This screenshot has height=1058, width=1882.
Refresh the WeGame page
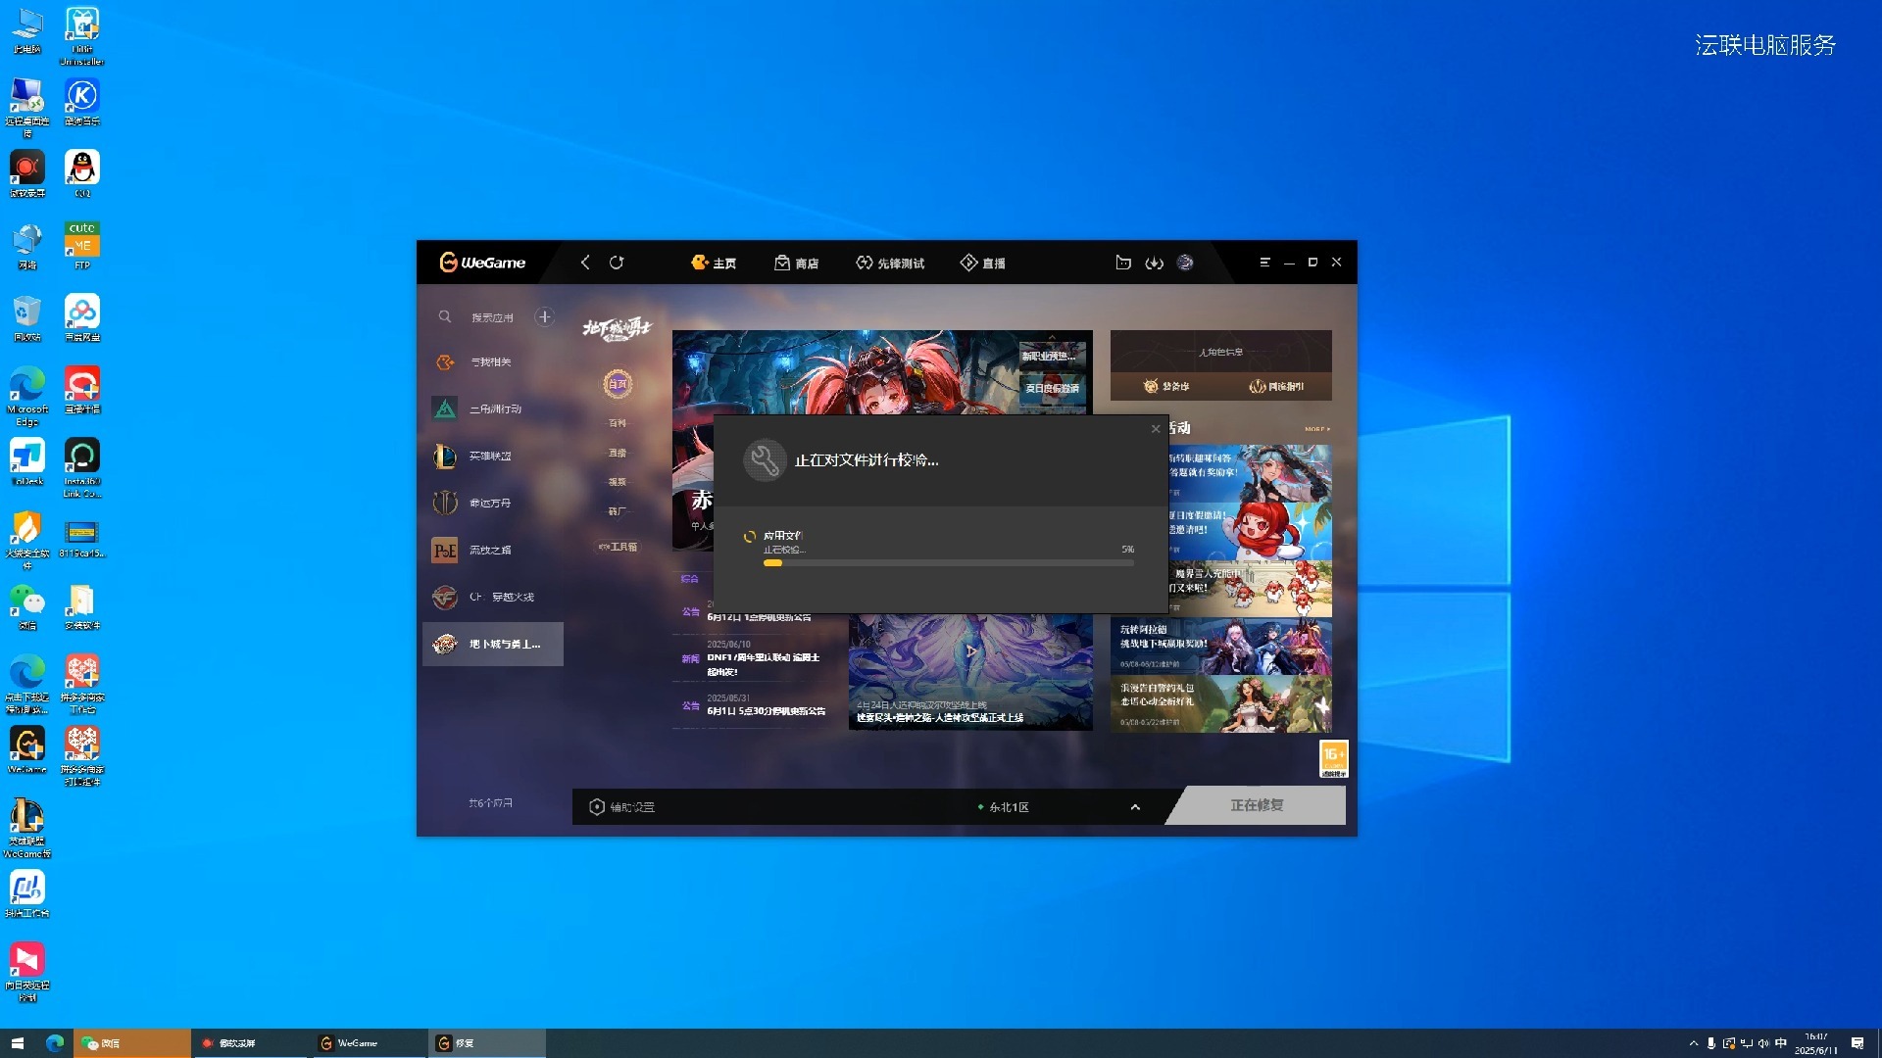tap(617, 263)
